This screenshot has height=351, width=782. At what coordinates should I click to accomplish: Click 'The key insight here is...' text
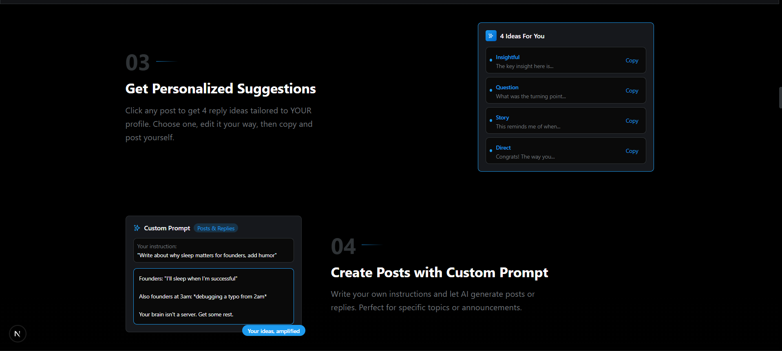pyautogui.click(x=525, y=66)
